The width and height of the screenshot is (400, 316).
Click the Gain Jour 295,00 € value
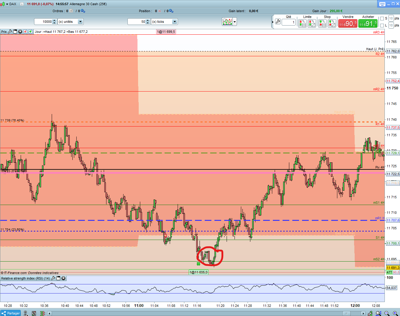coord(336,11)
